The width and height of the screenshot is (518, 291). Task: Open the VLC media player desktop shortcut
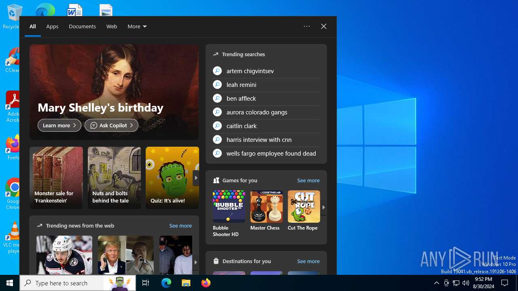tap(12, 238)
